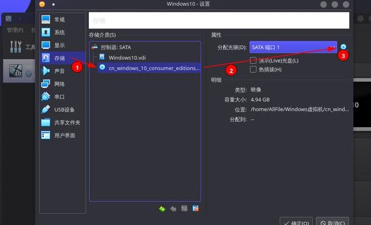The height and width of the screenshot is (225, 371).
Task: Confirm settings with the 确定(O) button
Action: tap(296, 222)
